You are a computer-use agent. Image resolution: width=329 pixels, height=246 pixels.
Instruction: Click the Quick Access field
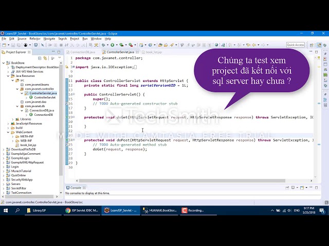click(x=296, y=45)
